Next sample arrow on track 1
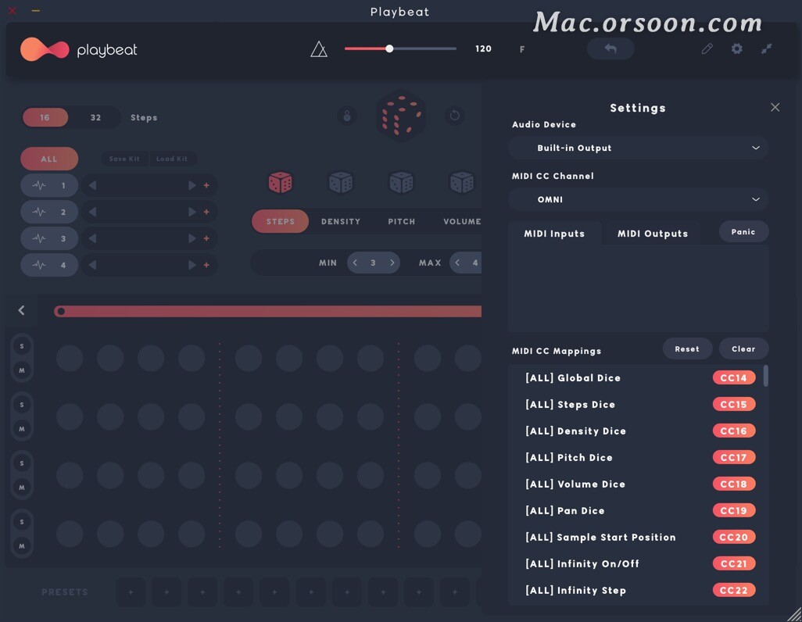 192,185
